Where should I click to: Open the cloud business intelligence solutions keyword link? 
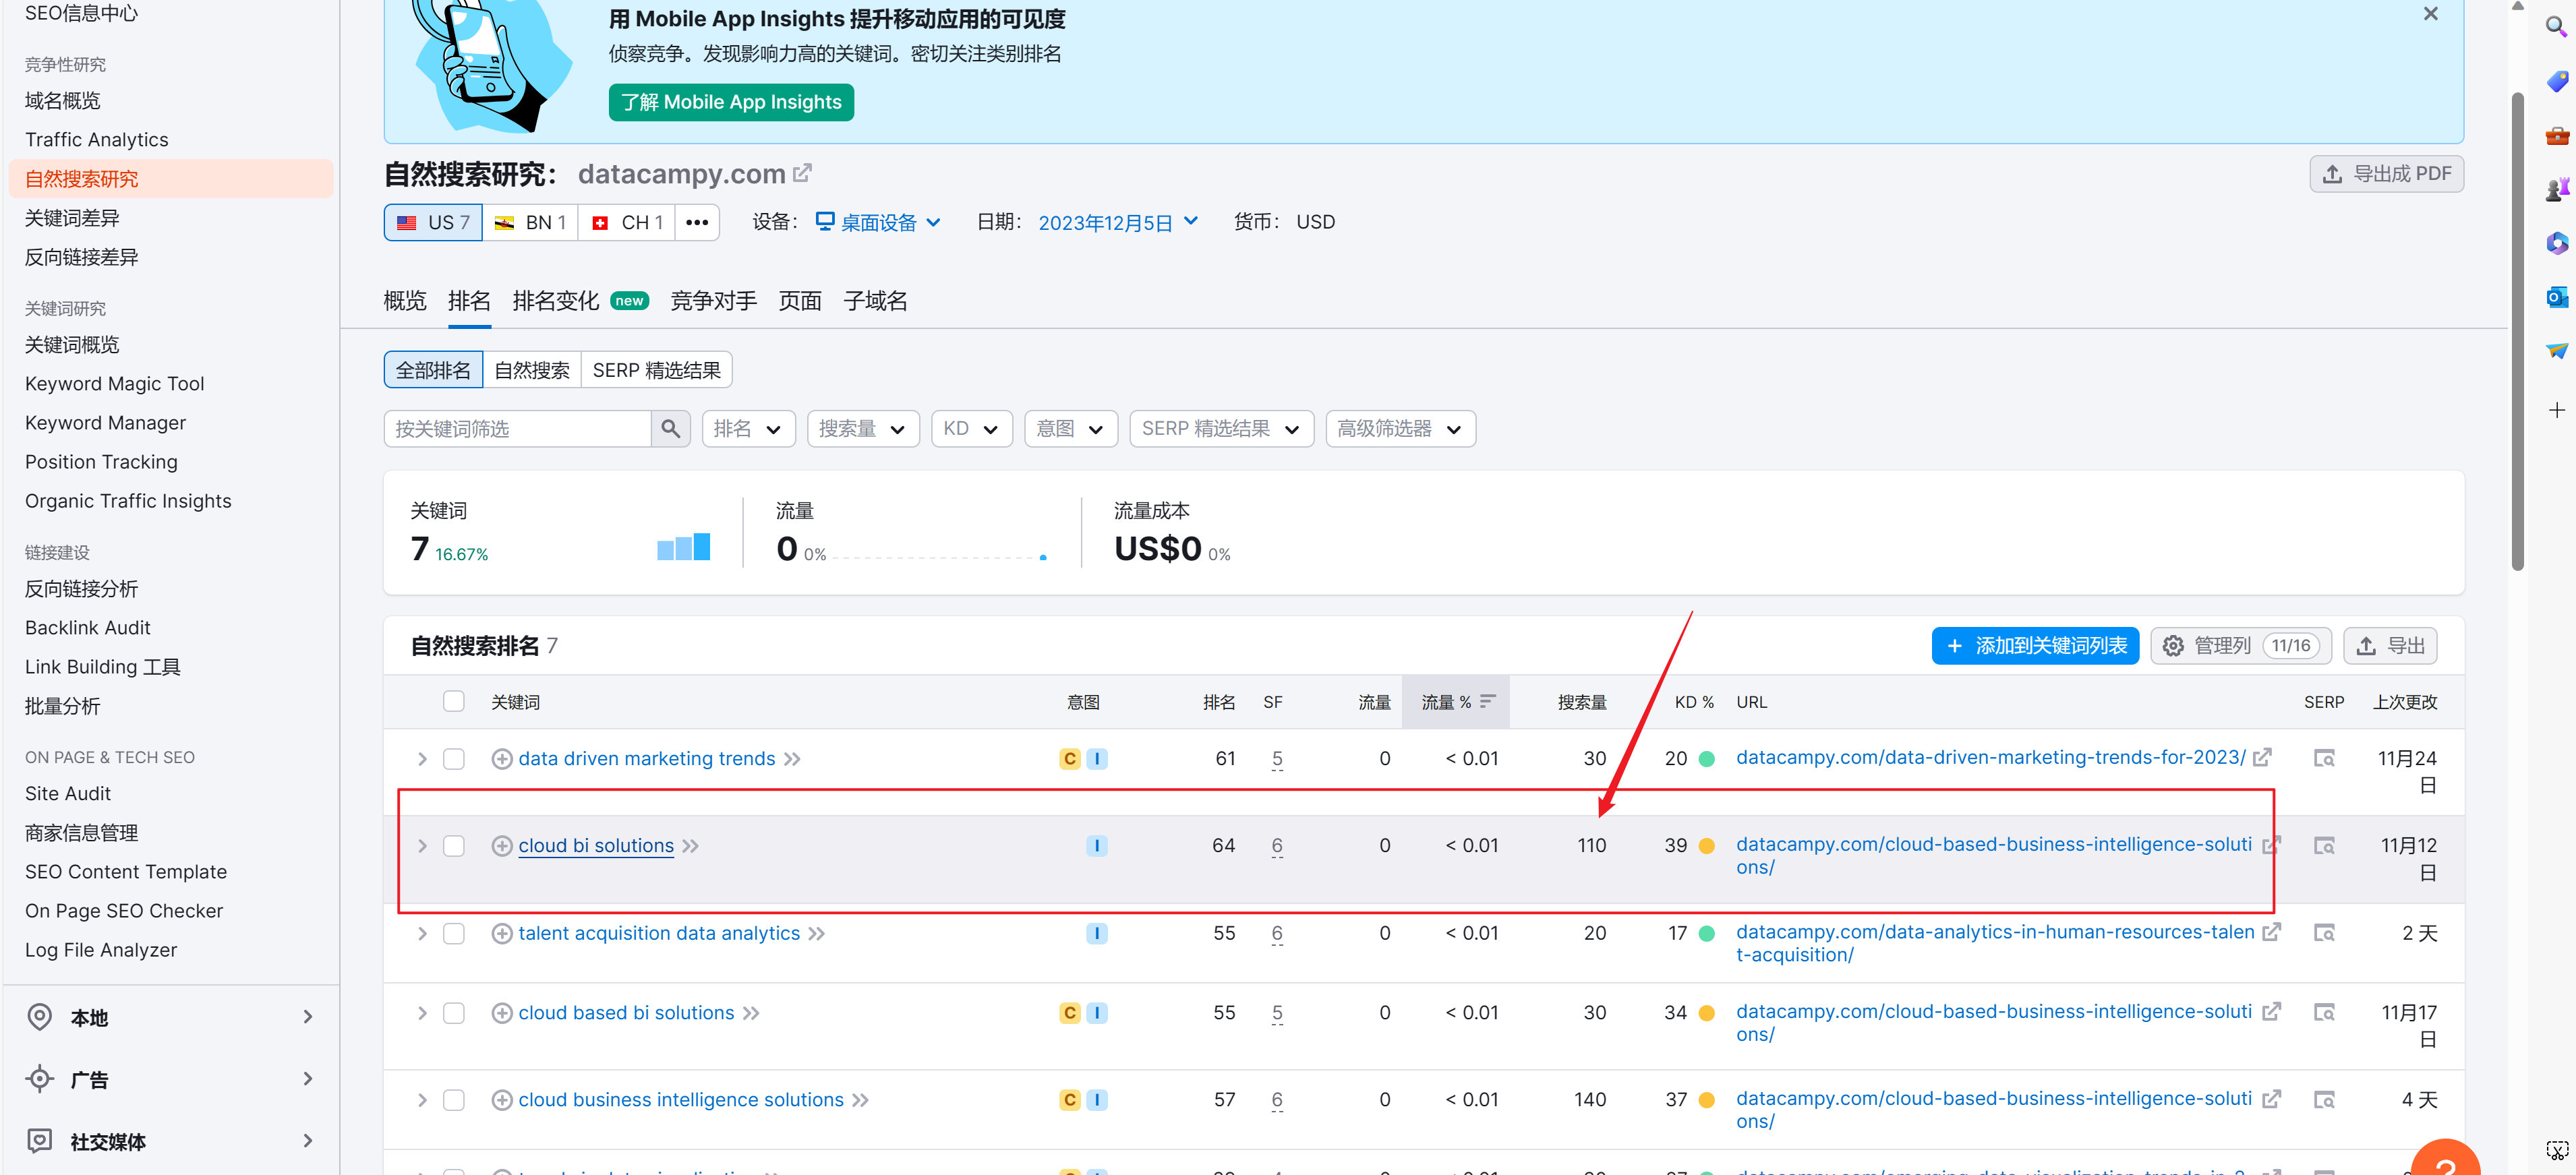[x=680, y=1100]
